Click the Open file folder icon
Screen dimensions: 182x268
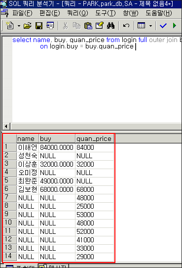click(28, 26)
